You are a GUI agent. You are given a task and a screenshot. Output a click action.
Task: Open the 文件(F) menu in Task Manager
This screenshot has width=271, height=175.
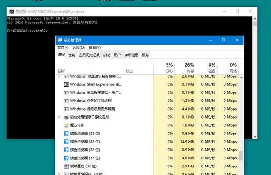coord(63,47)
